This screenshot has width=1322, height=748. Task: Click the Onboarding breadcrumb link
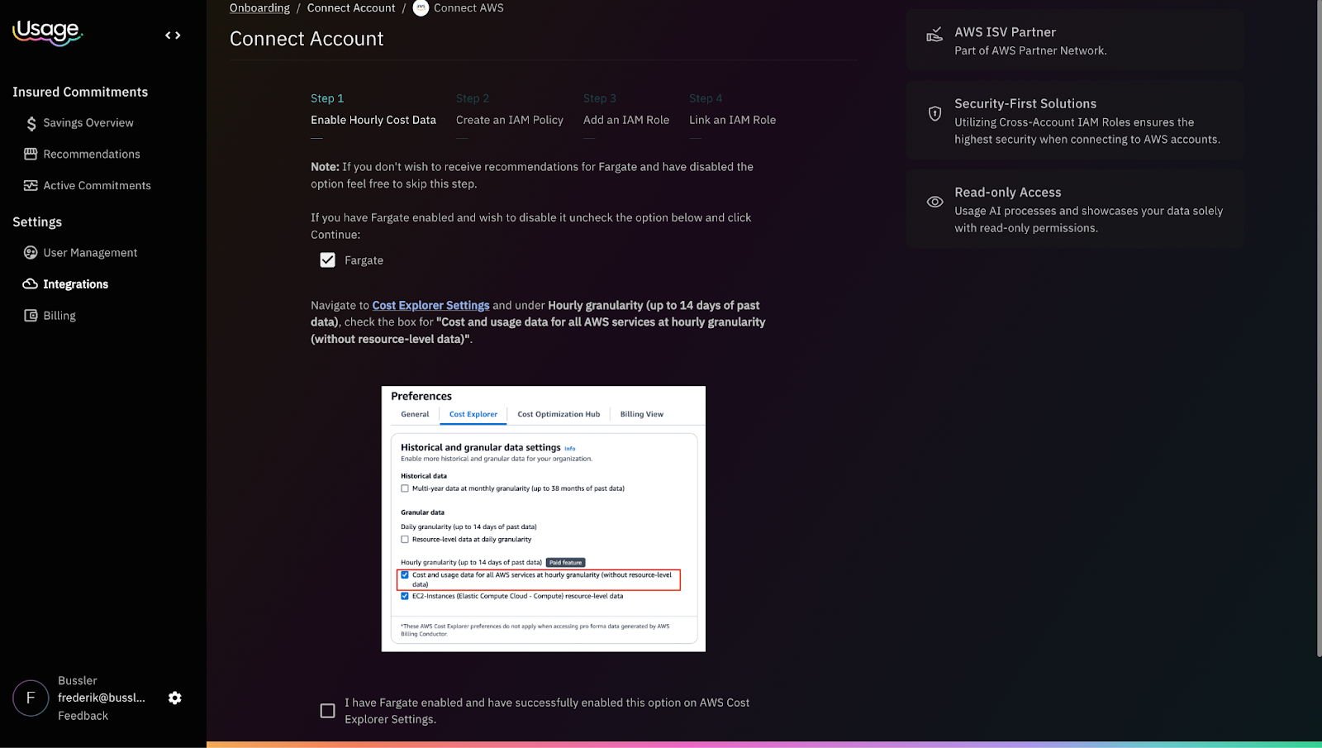[259, 8]
